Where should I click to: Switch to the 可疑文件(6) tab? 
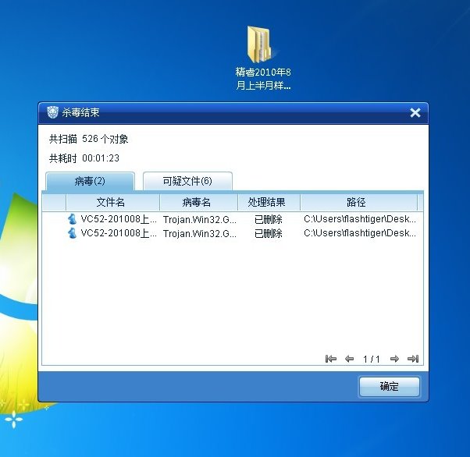[x=187, y=181]
